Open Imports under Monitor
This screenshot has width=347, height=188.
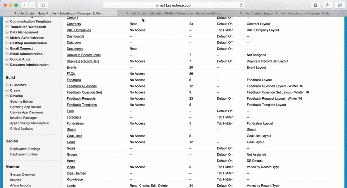[x=16, y=180]
